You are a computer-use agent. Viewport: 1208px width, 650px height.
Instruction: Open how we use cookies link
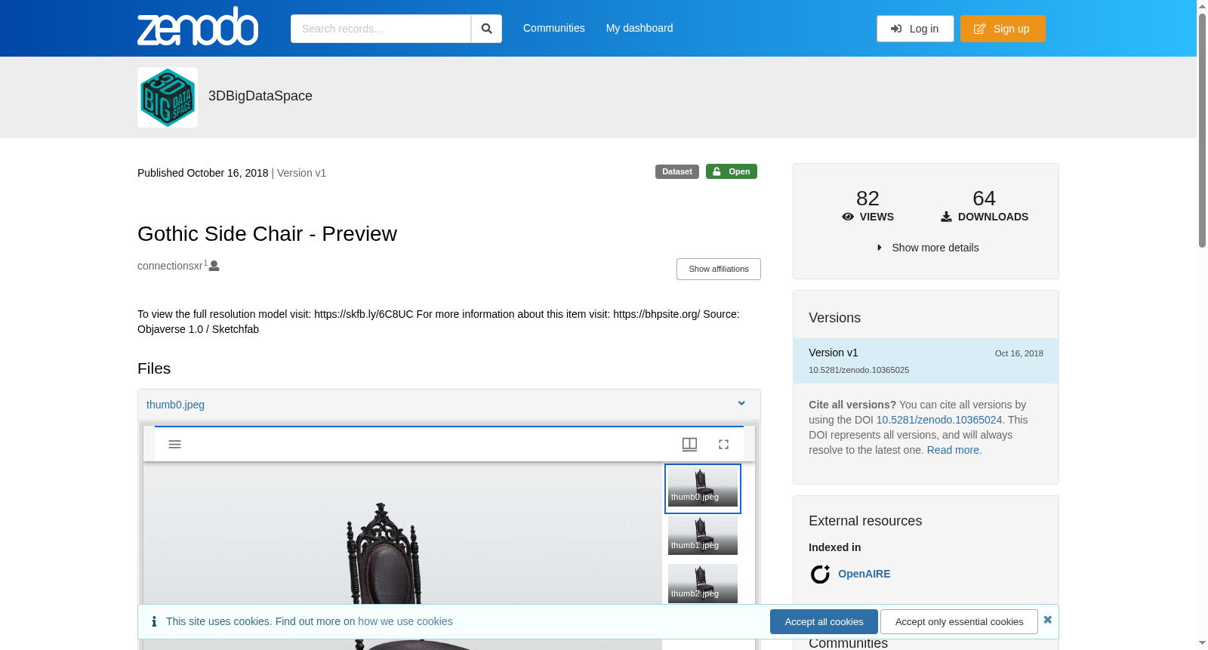pyautogui.click(x=405, y=621)
